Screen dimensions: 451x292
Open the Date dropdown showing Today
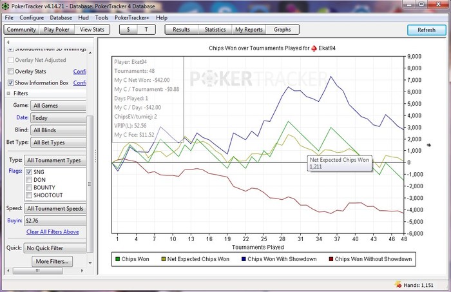[59, 118]
